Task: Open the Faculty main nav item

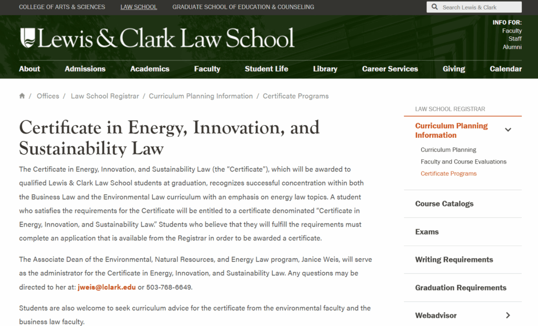Action: (x=207, y=69)
